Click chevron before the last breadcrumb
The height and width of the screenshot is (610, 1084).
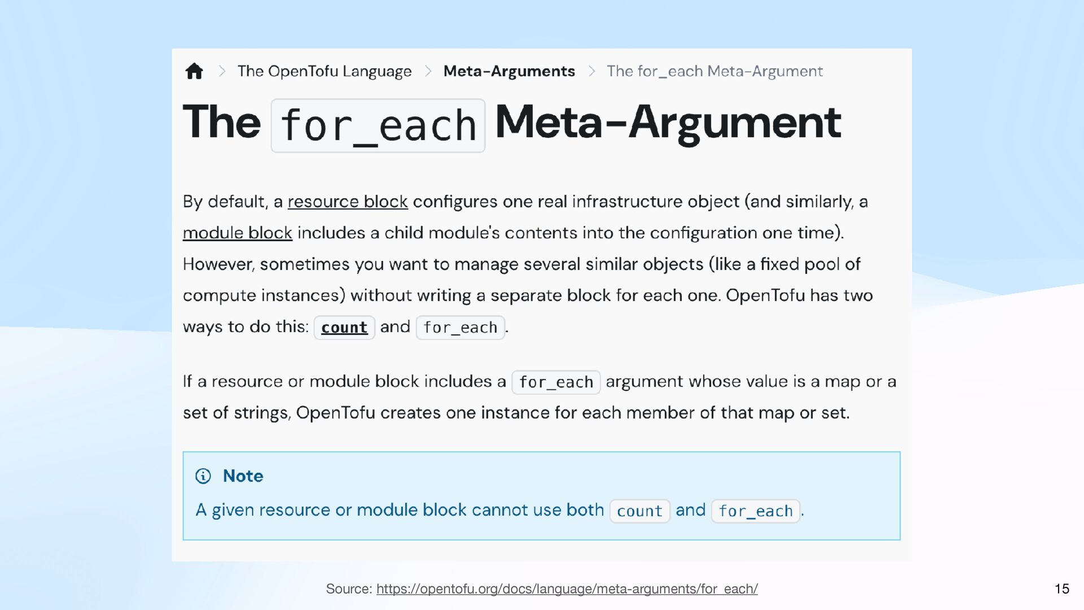tap(592, 71)
